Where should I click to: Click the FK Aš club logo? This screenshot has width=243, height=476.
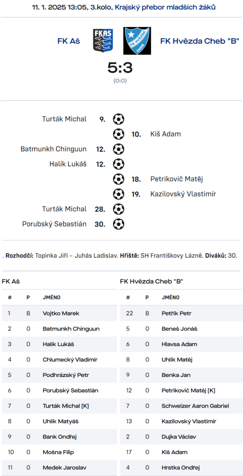click(103, 41)
